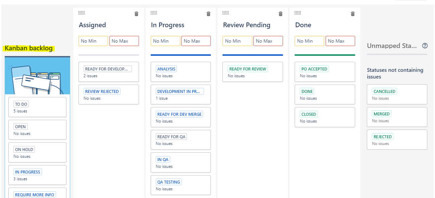Viewport: 435px width, 198px height.
Task: Pick the IN PROGRESS status card in backlog
Action: pos(37,175)
